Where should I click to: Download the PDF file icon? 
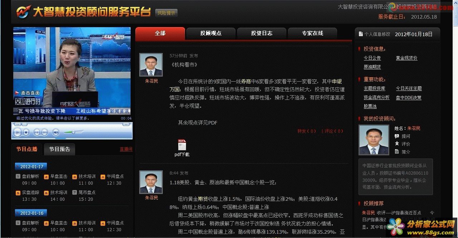(182, 145)
